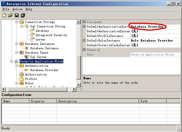This screenshot has height=132, width=182.
Task: Click the Description column header
Action: pos(67,101)
